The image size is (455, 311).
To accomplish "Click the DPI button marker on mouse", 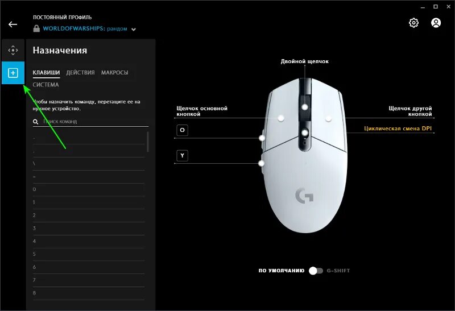I will click(x=304, y=133).
